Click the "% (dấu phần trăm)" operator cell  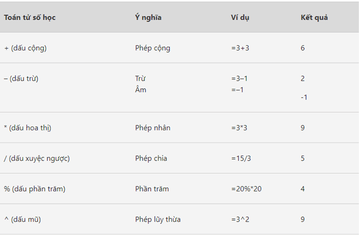click(x=35, y=189)
